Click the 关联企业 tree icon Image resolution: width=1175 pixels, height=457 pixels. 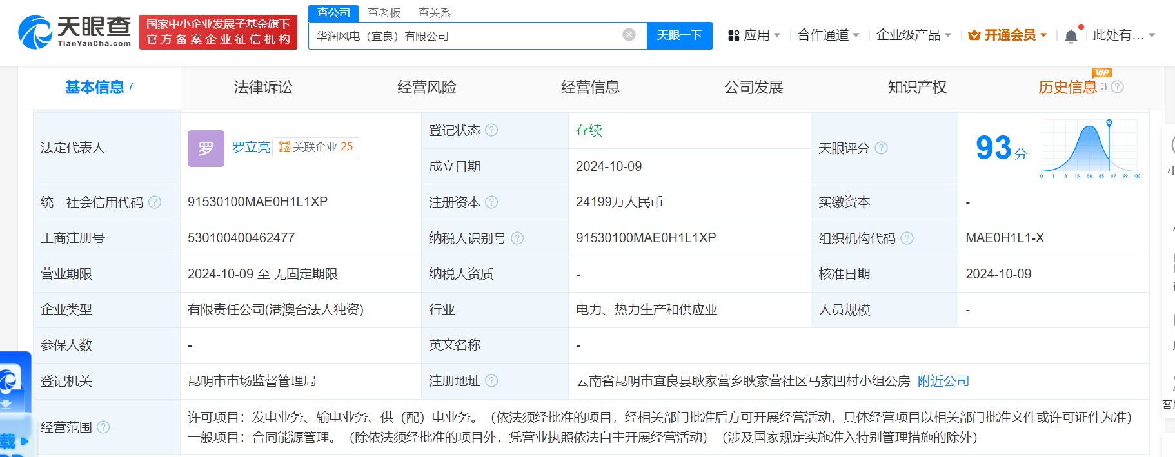(x=284, y=148)
